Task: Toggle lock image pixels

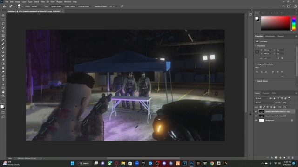Action: [x=264, y=107]
